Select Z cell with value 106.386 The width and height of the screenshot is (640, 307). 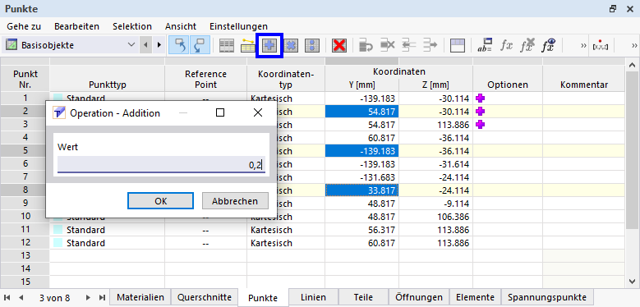[435, 217]
